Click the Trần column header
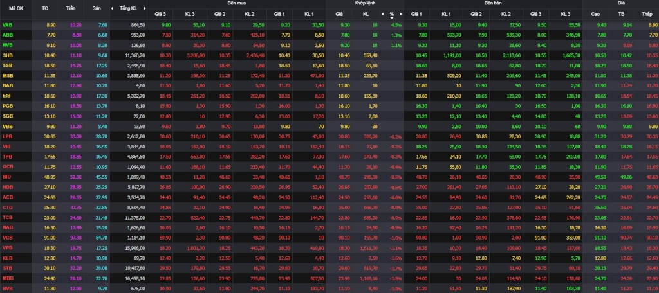 pyautogui.click(x=71, y=8)
